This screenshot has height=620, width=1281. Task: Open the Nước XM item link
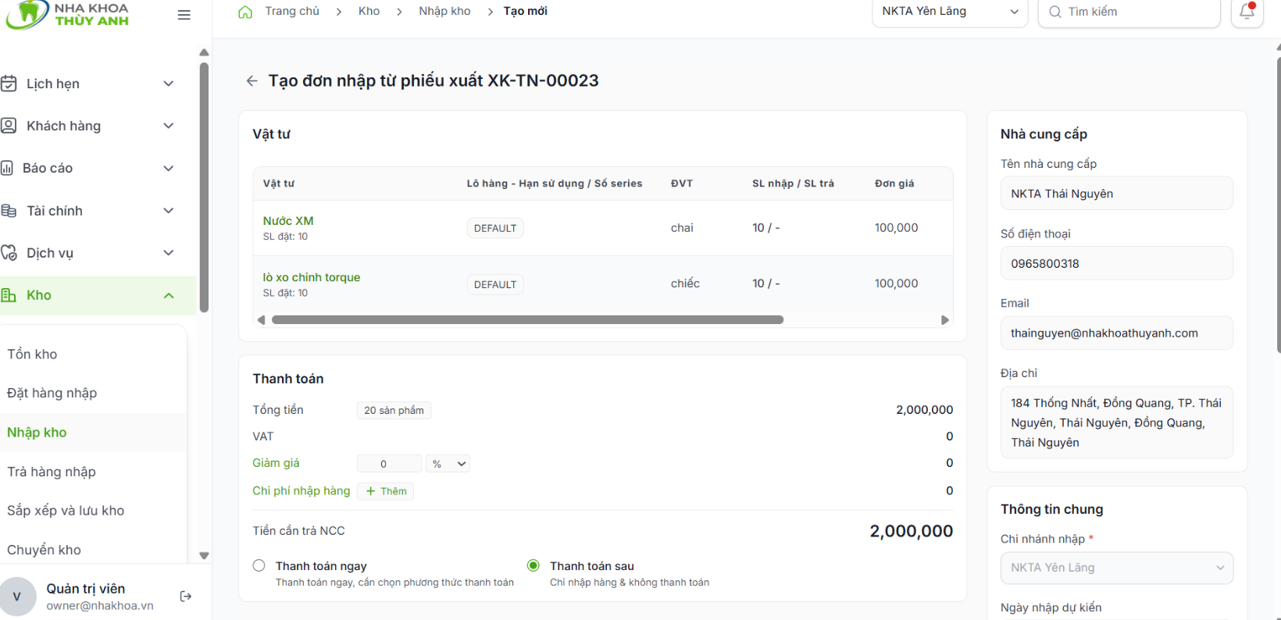288,221
